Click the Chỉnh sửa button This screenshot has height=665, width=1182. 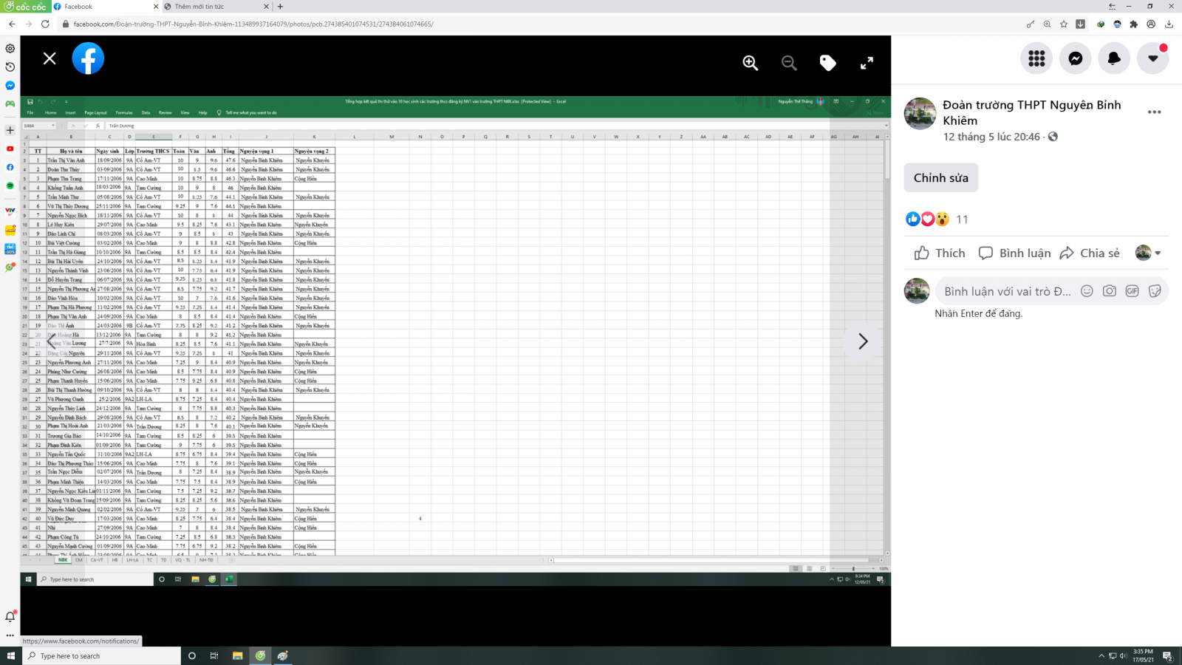pos(940,178)
